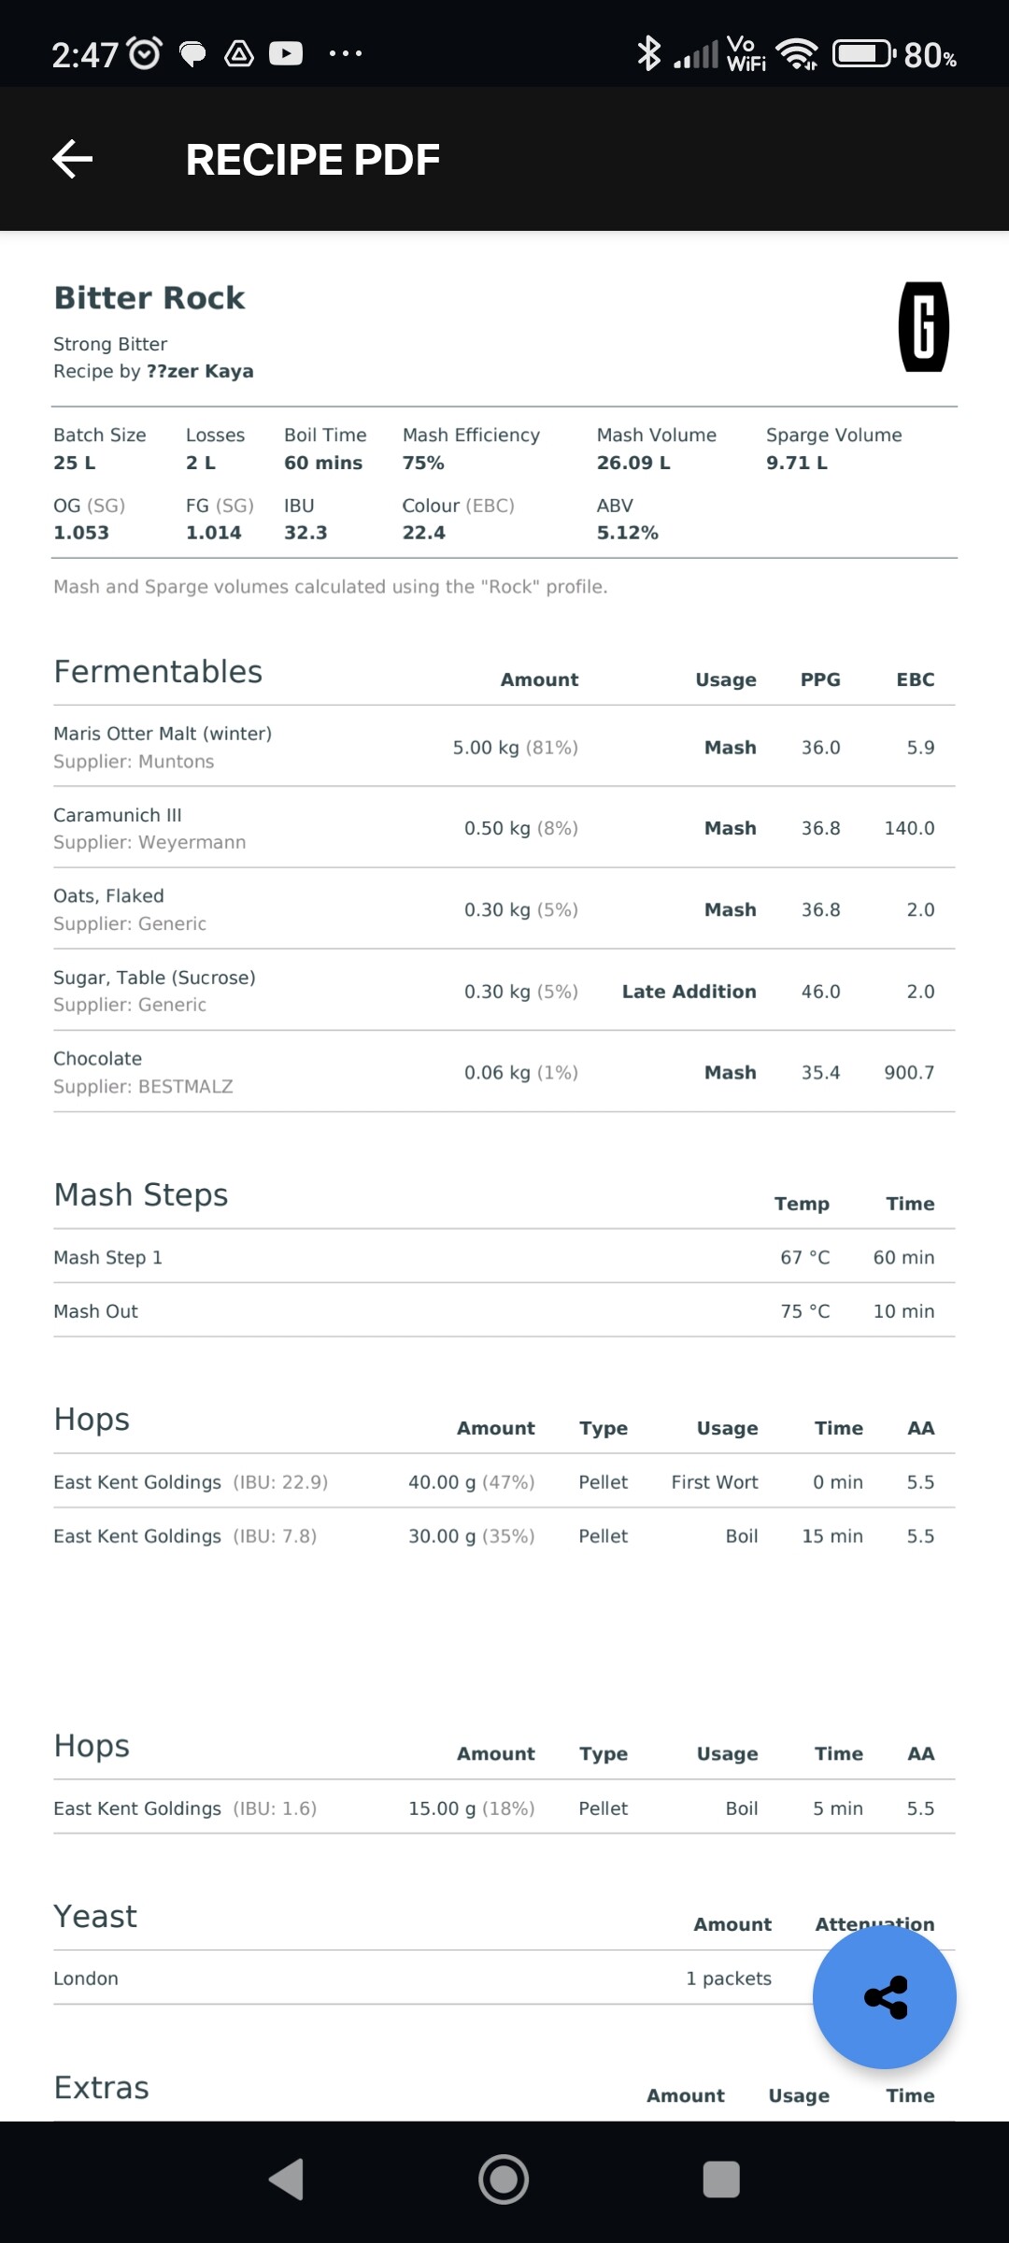Tap the Bluetooth status icon

pos(648,53)
